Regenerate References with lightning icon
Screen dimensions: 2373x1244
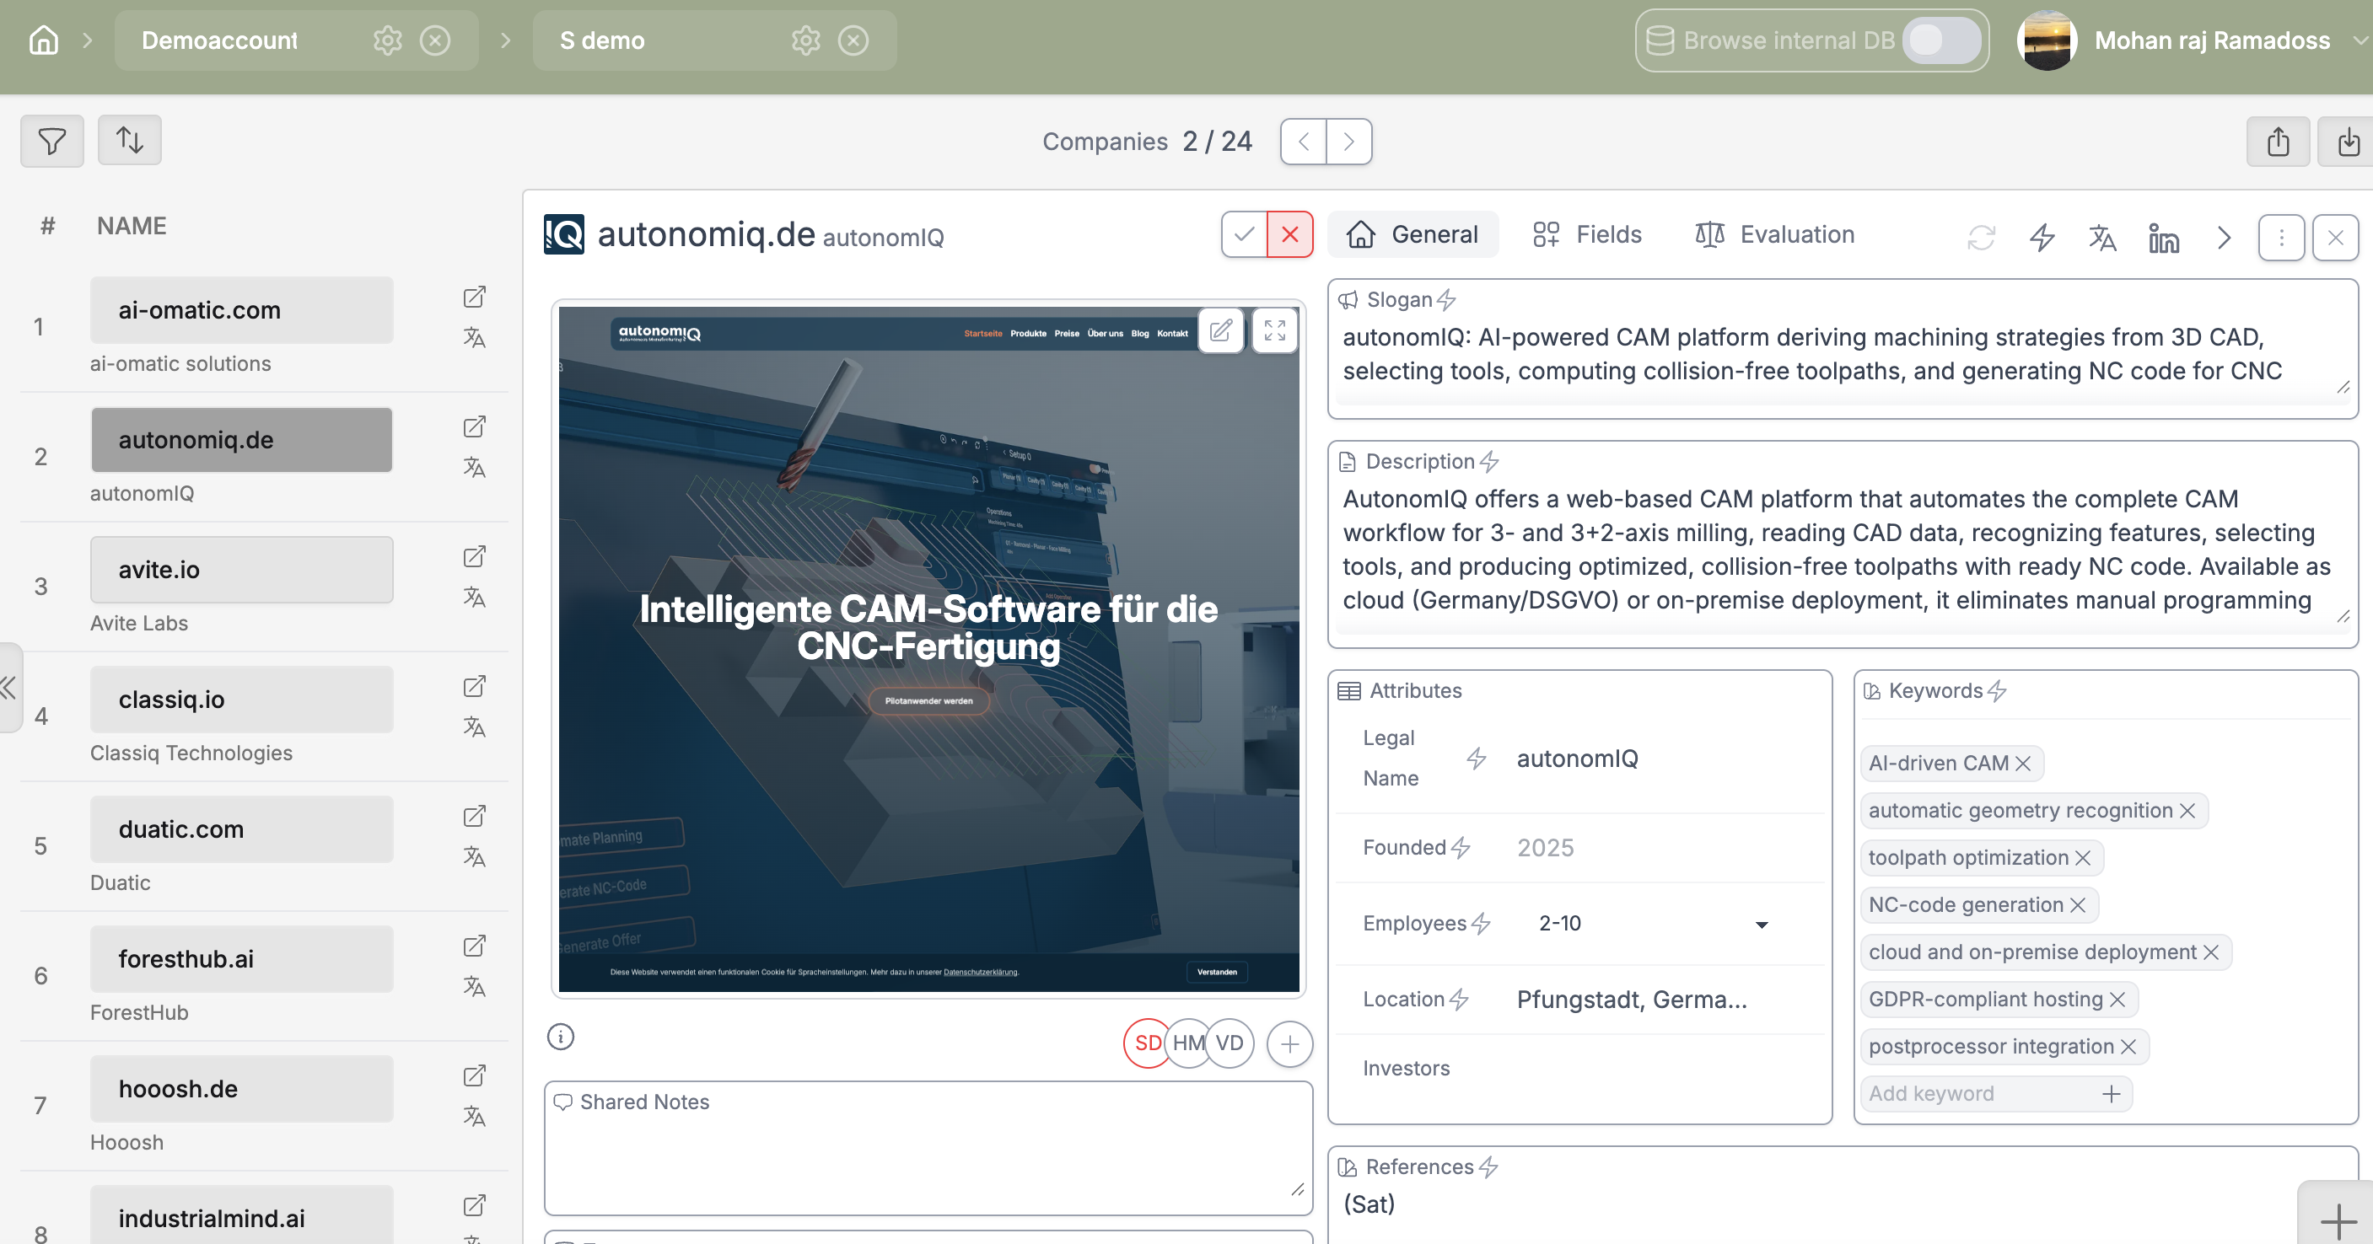click(x=1488, y=1167)
